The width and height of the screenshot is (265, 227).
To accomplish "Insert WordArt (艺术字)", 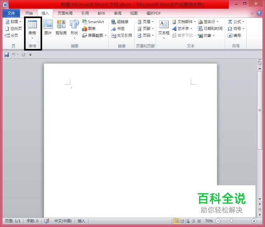I will coord(182,29).
